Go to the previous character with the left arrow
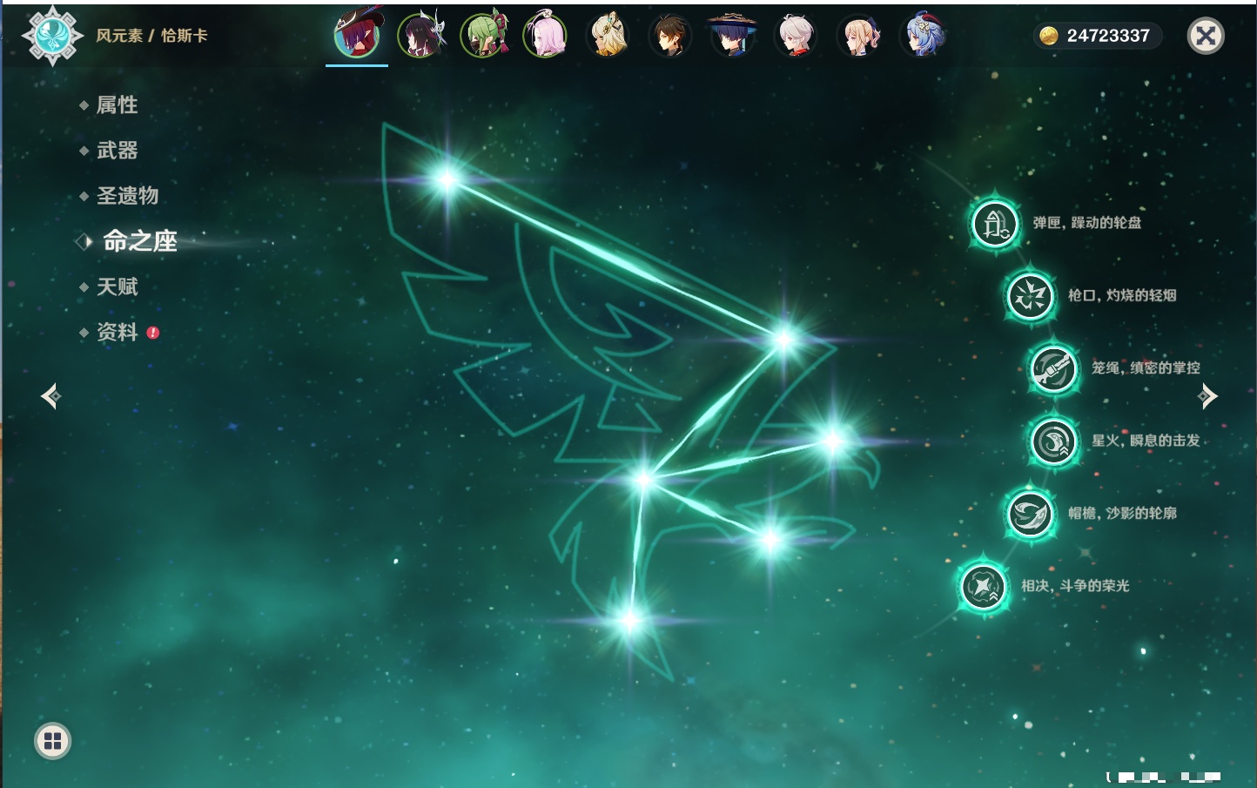Viewport: 1257px width, 788px height. click(50, 396)
